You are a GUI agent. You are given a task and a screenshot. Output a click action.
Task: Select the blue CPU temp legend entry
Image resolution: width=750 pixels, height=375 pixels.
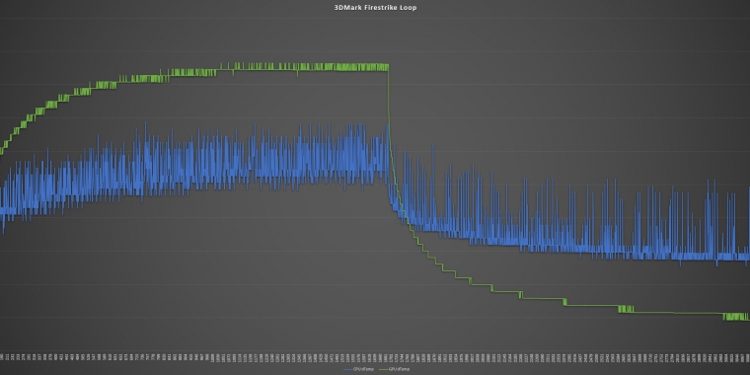click(359, 369)
